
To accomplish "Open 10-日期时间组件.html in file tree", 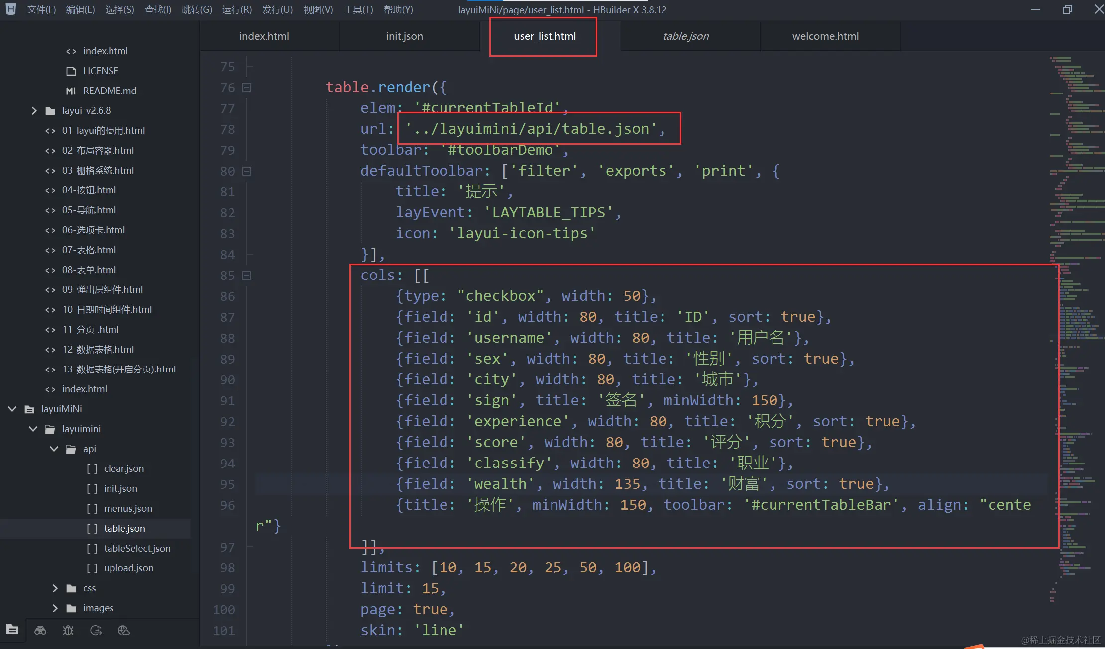I will click(107, 309).
